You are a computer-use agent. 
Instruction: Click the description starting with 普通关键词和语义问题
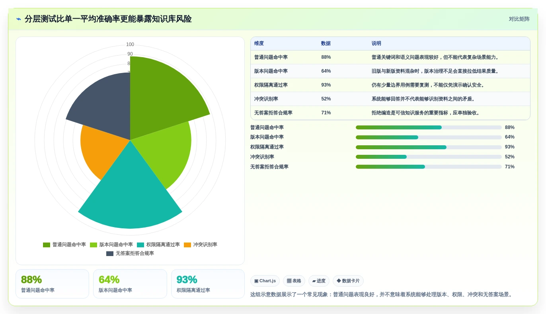point(436,57)
